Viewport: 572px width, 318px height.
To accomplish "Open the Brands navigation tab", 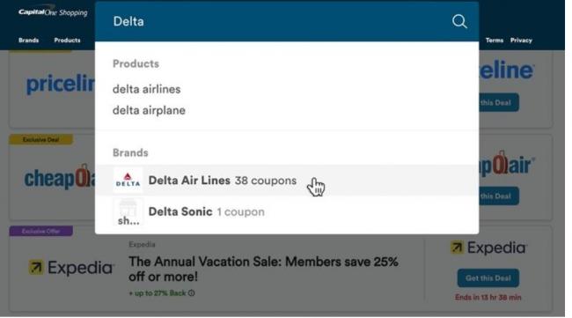I will tap(28, 41).
